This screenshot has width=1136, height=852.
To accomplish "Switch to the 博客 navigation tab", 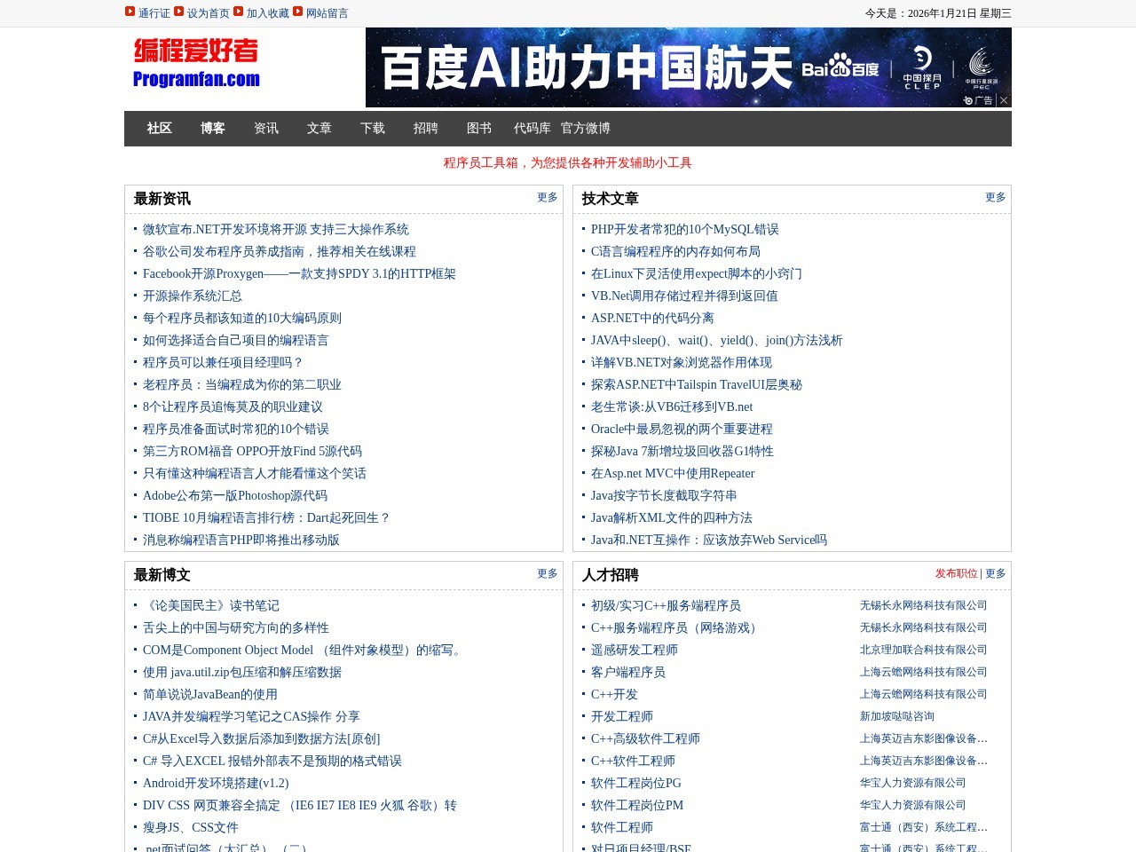I will (x=213, y=129).
